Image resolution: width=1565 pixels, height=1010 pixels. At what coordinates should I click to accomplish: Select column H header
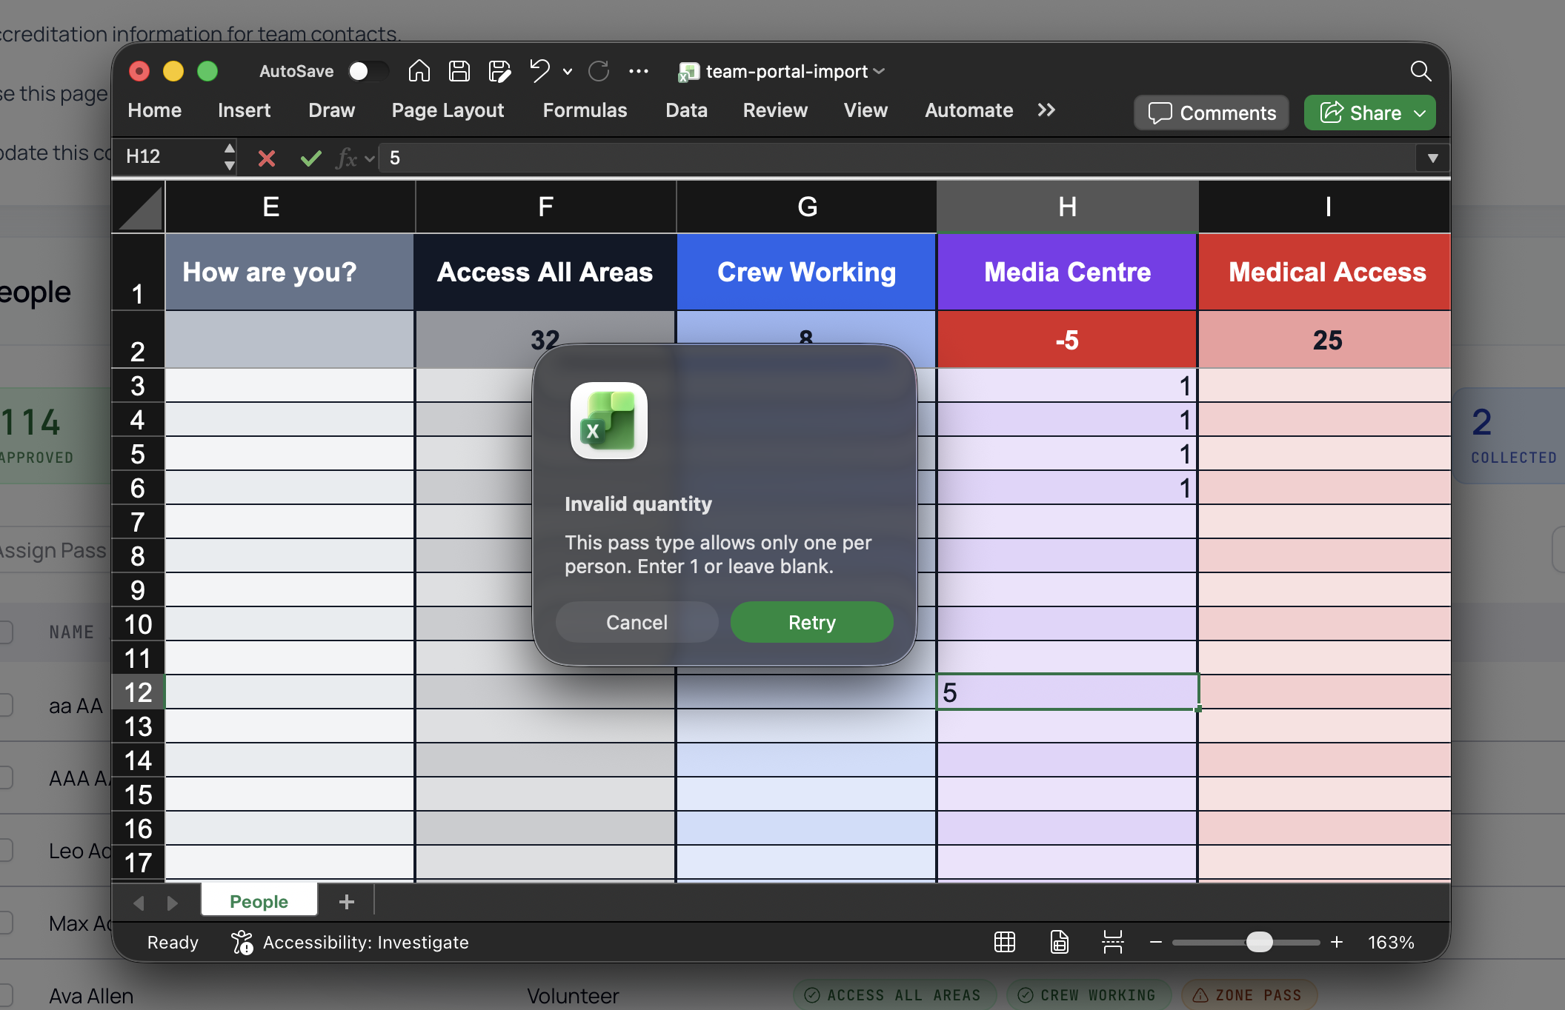[x=1067, y=207]
